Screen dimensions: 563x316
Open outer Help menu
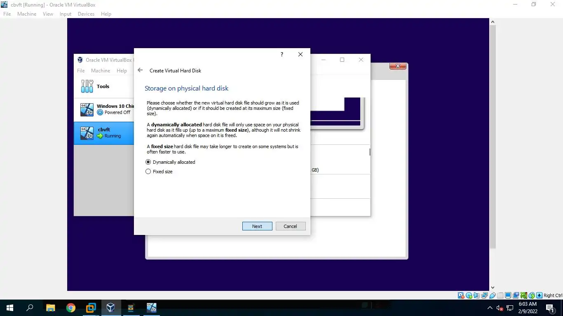tap(106, 14)
